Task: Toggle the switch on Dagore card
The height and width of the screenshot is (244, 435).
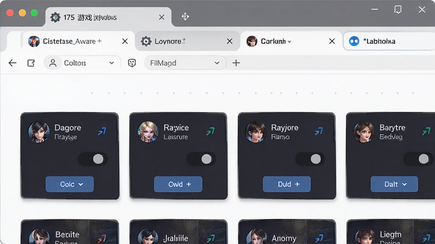Action: [93, 159]
